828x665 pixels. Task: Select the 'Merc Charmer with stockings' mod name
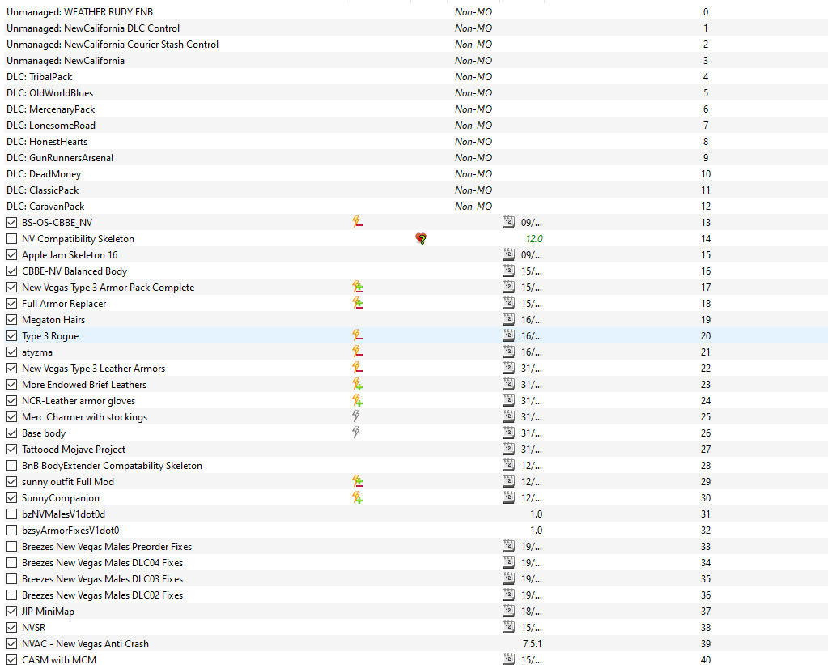[84, 417]
